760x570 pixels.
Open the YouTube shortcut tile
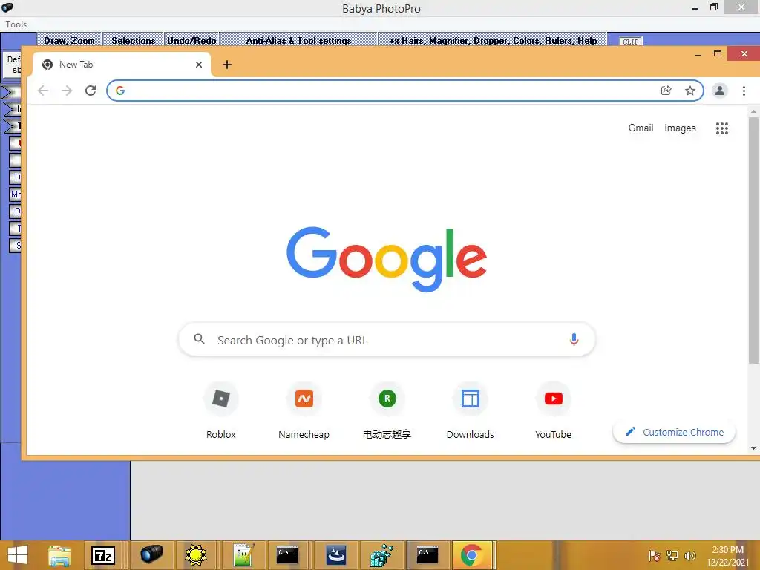(x=553, y=410)
